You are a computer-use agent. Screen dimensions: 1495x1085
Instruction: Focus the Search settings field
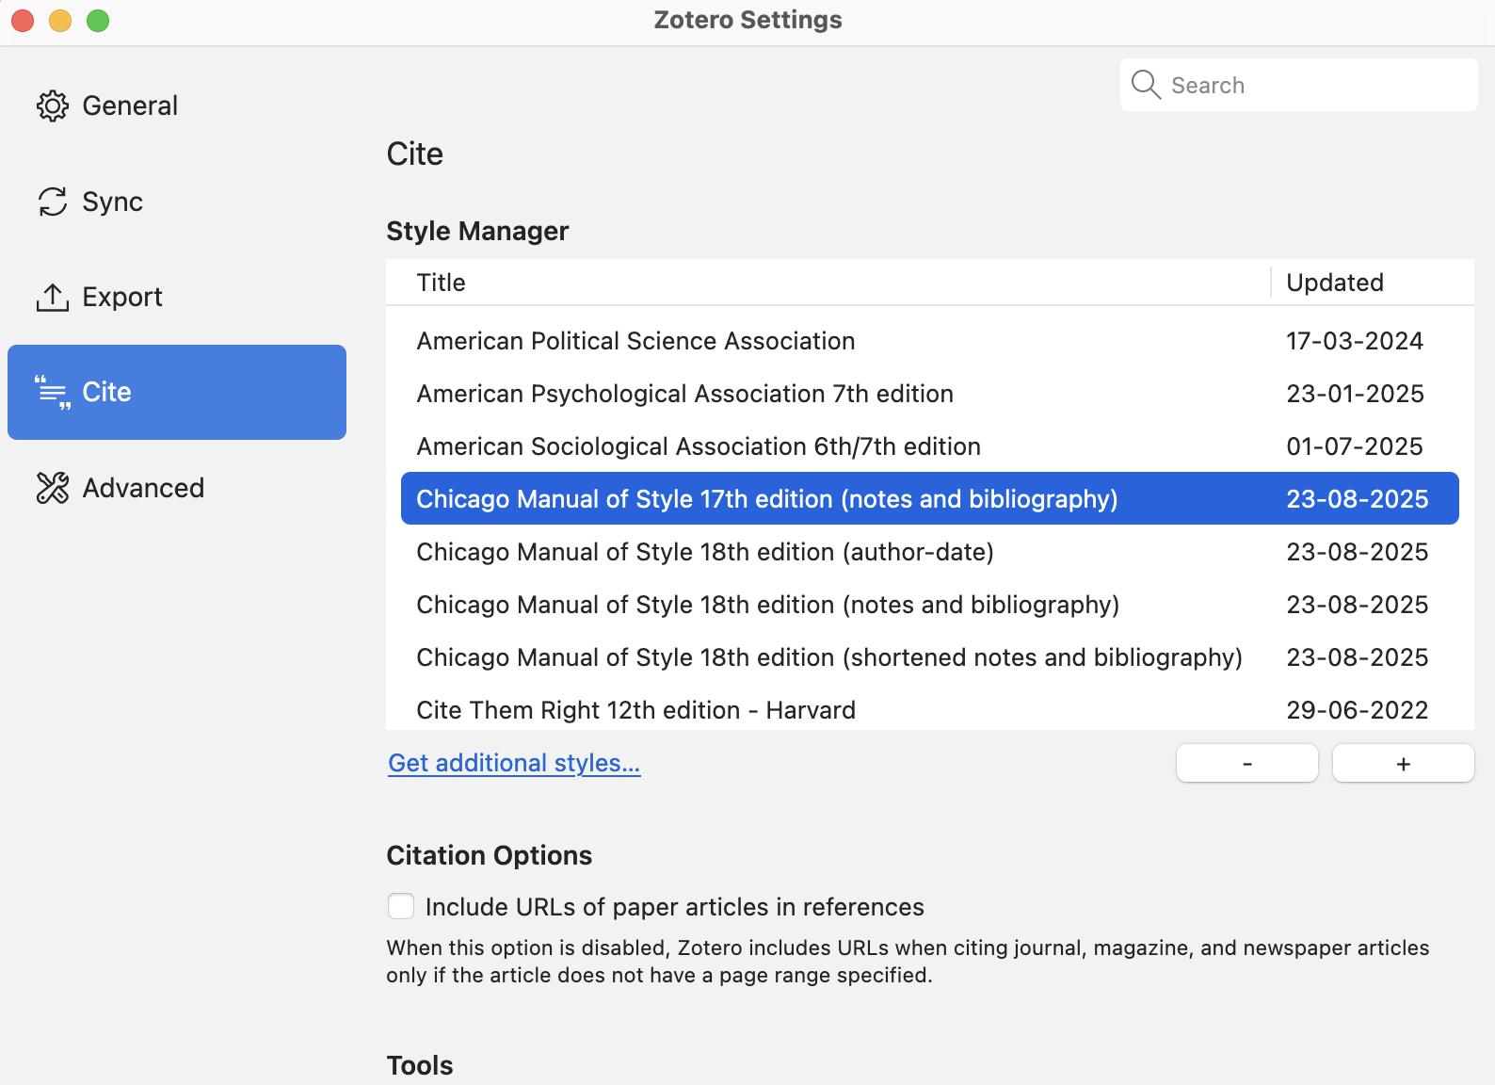1299,85
